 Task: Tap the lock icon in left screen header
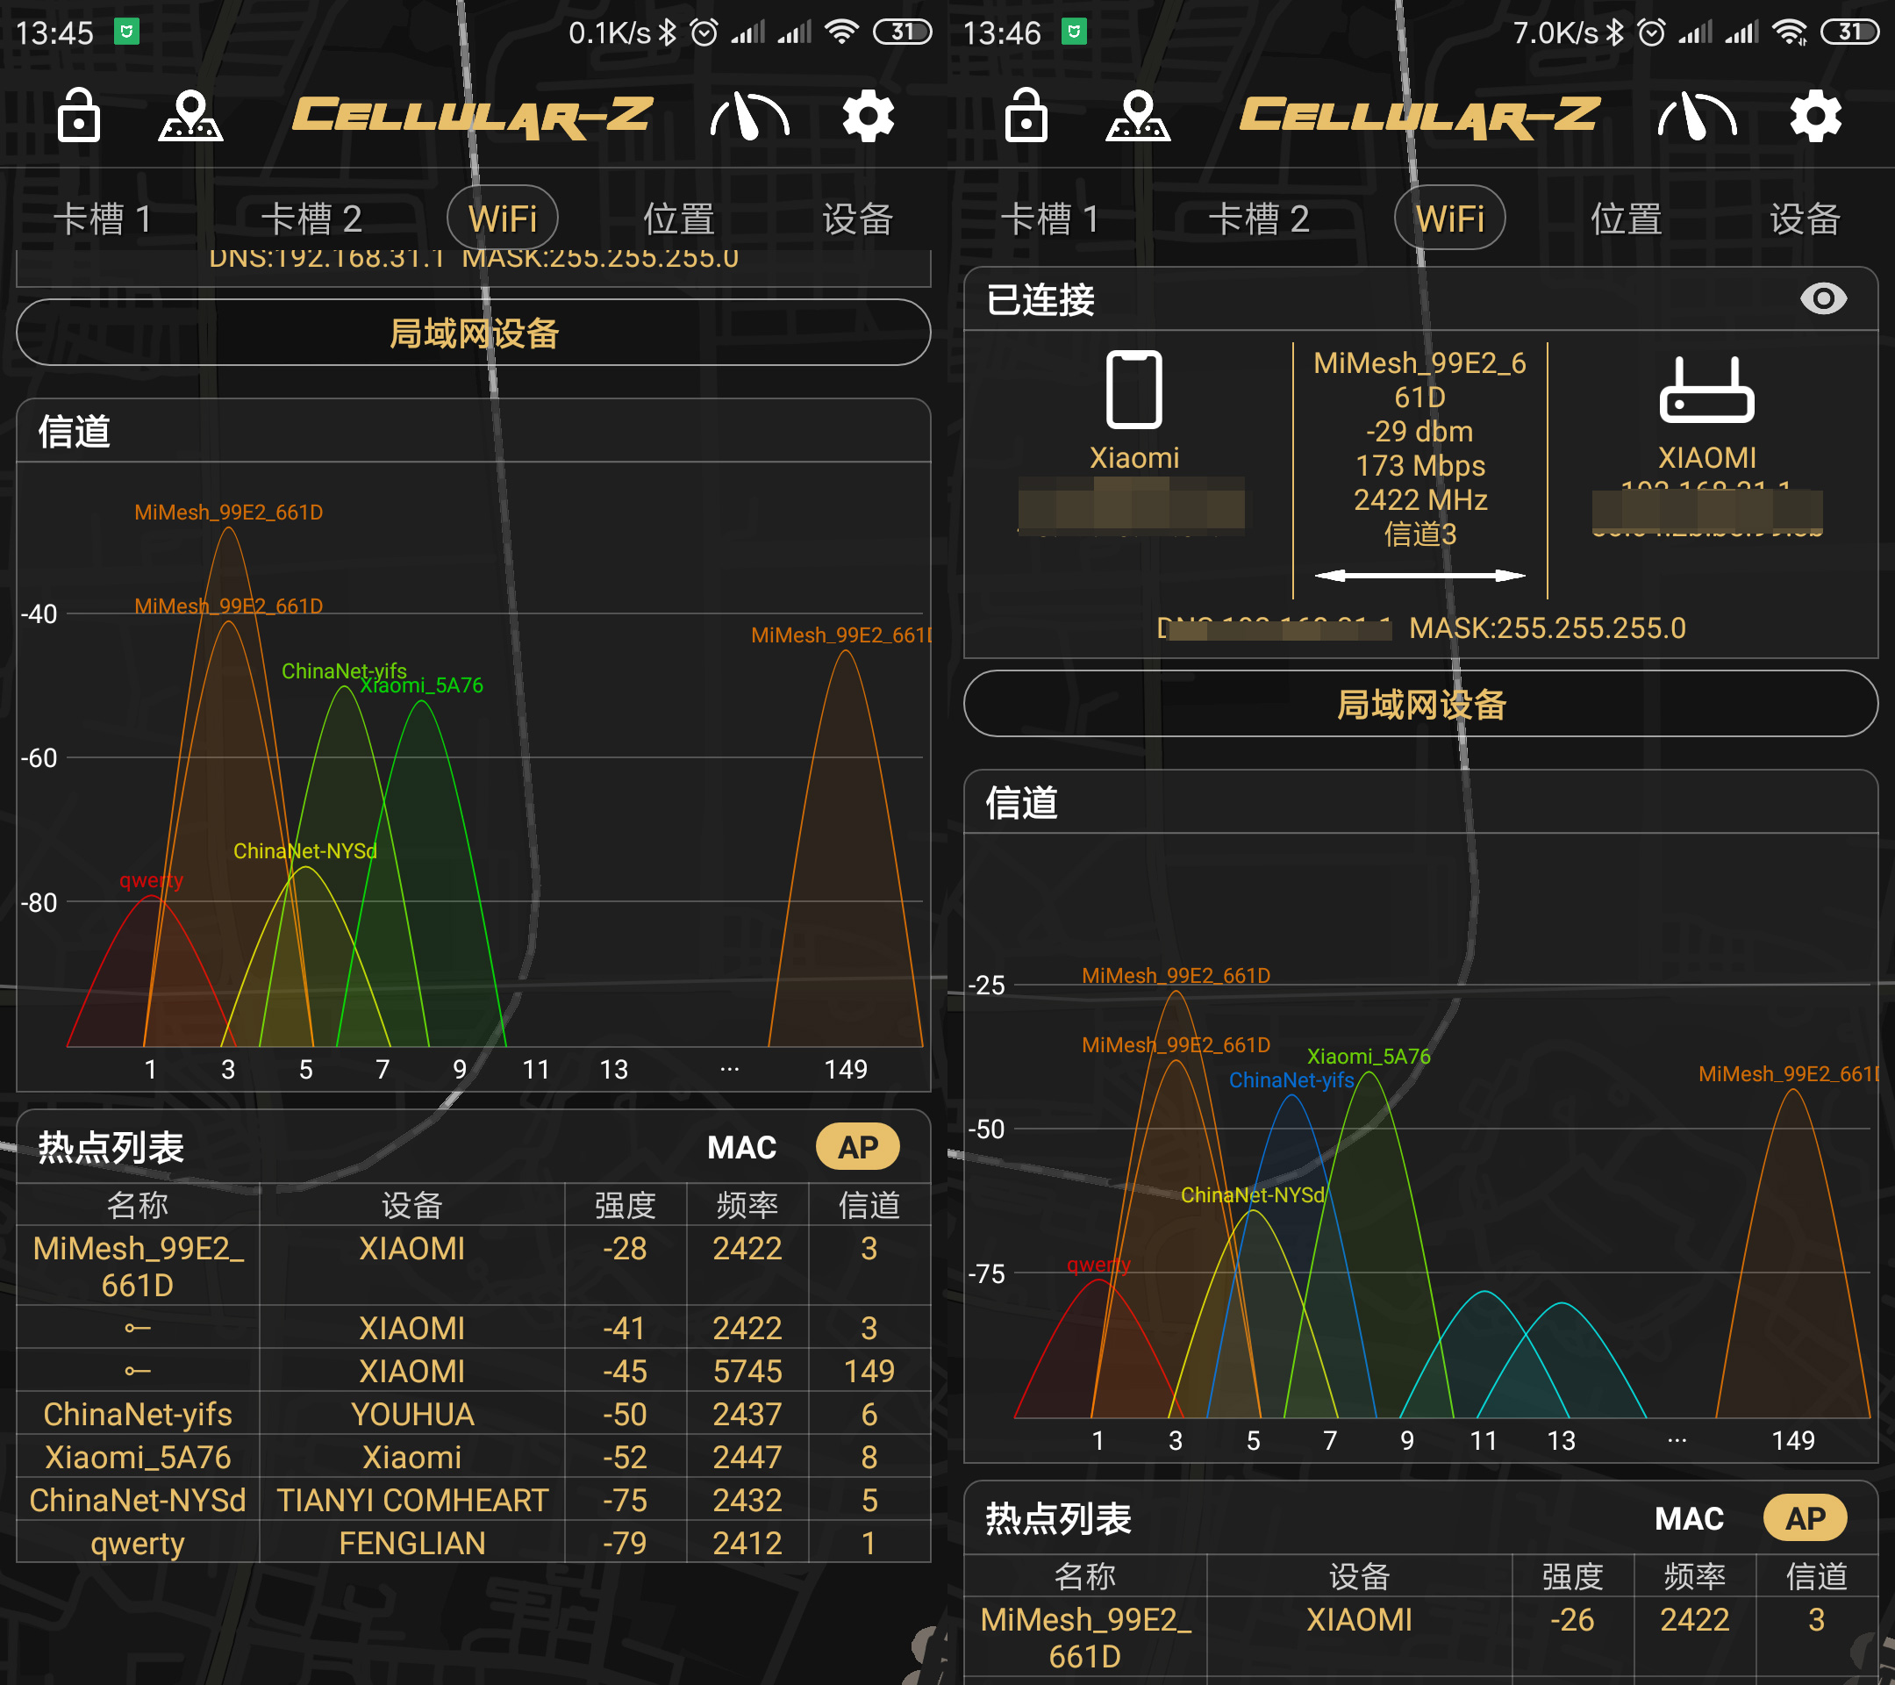[x=79, y=117]
